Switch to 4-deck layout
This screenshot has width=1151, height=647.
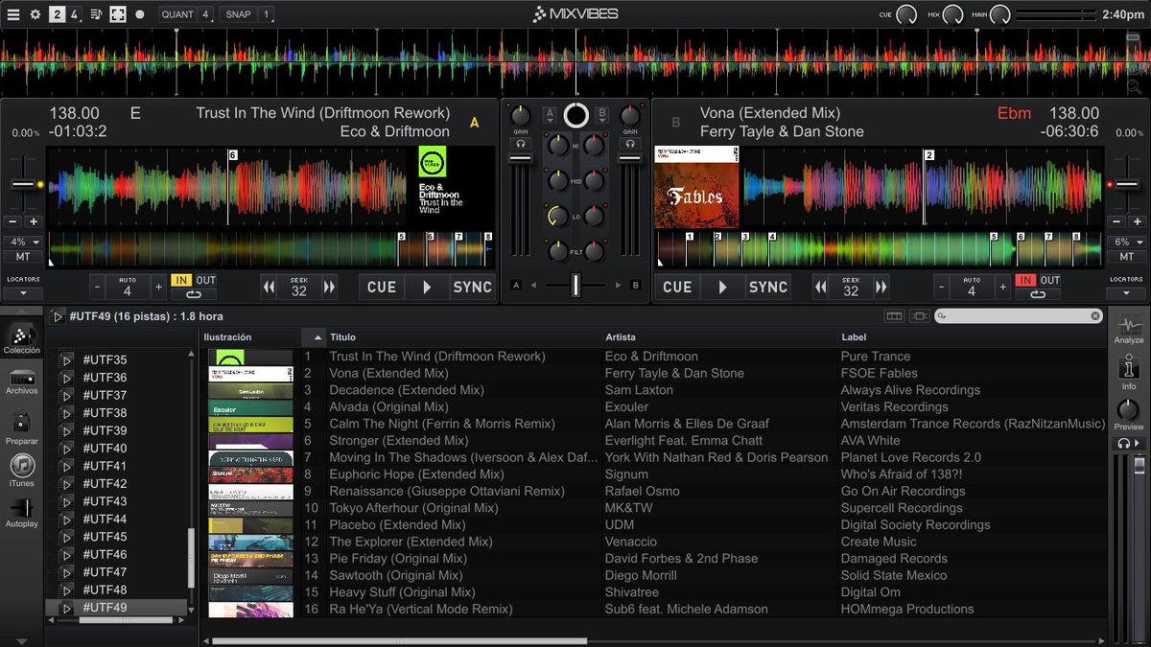[x=75, y=14]
